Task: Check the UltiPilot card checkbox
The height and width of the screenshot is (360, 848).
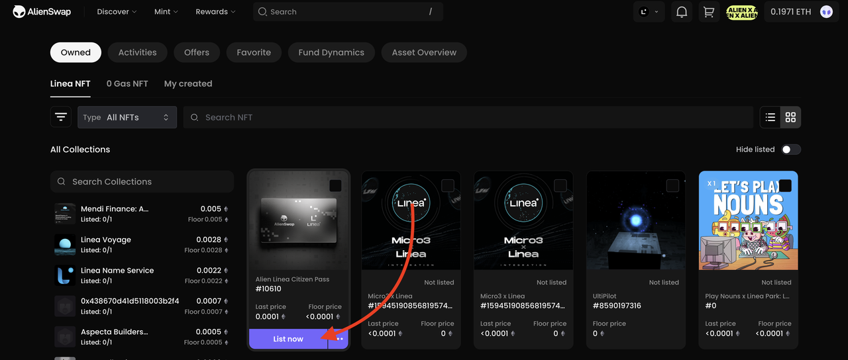Action: coord(673,186)
